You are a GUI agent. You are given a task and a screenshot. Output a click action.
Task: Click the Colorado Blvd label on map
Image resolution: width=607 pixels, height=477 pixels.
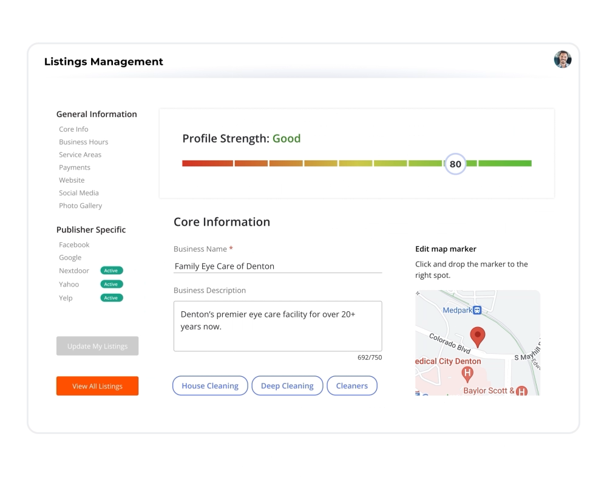[450, 343]
